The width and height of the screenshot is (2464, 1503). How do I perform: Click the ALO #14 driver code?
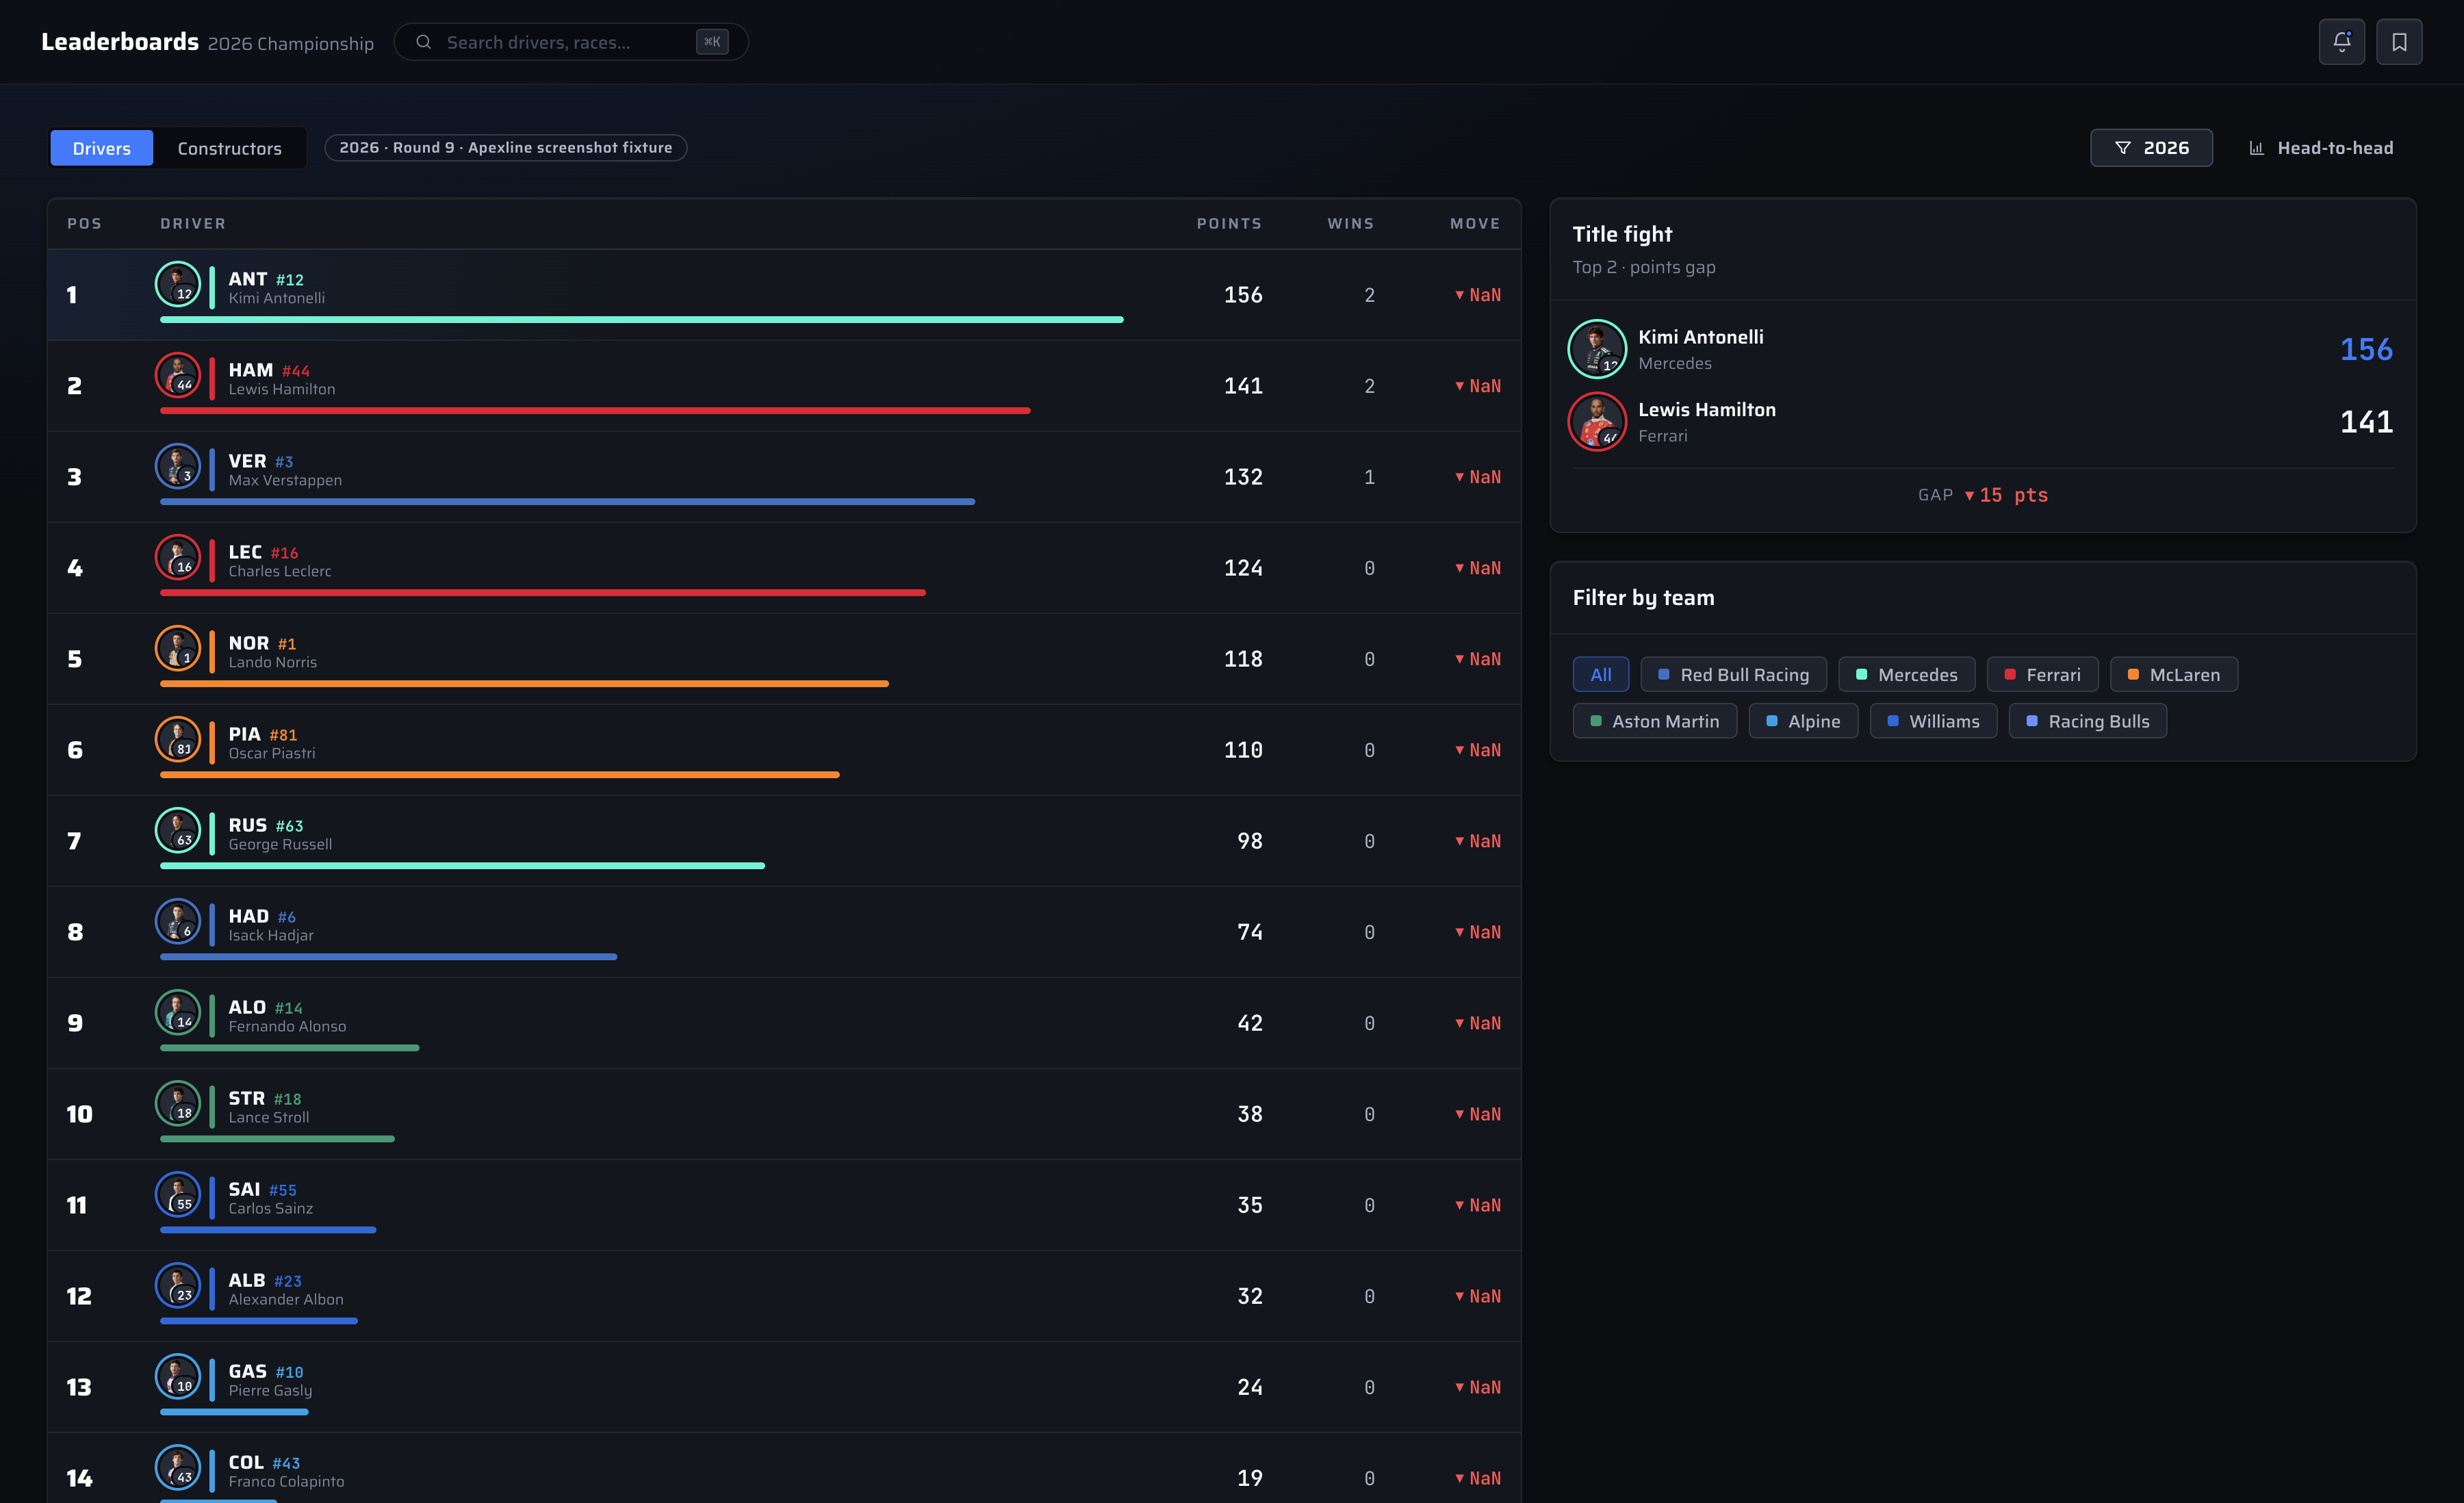coord(265,1007)
